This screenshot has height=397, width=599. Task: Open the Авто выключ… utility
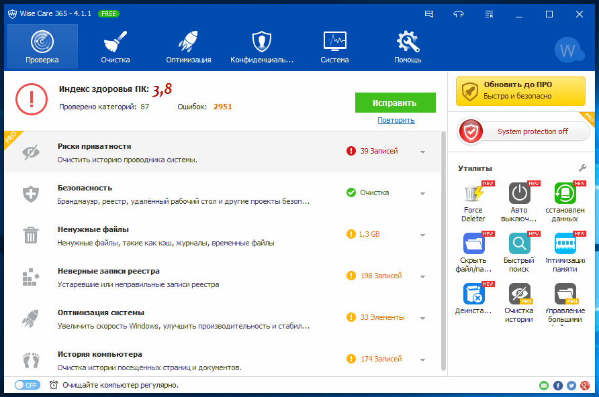[519, 202]
